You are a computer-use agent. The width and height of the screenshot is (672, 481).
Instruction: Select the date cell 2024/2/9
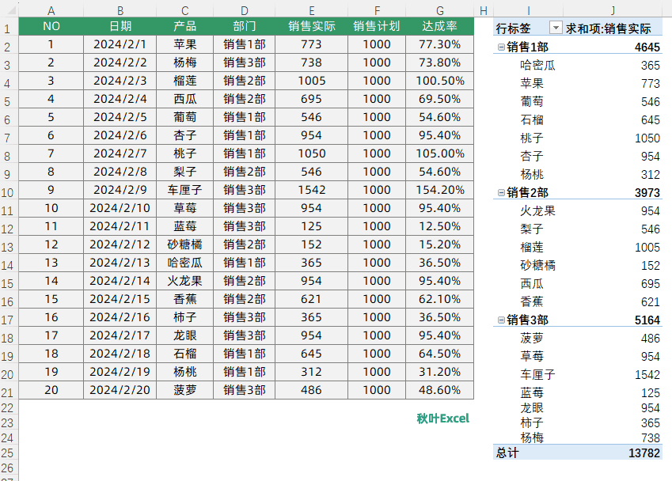coord(120,190)
